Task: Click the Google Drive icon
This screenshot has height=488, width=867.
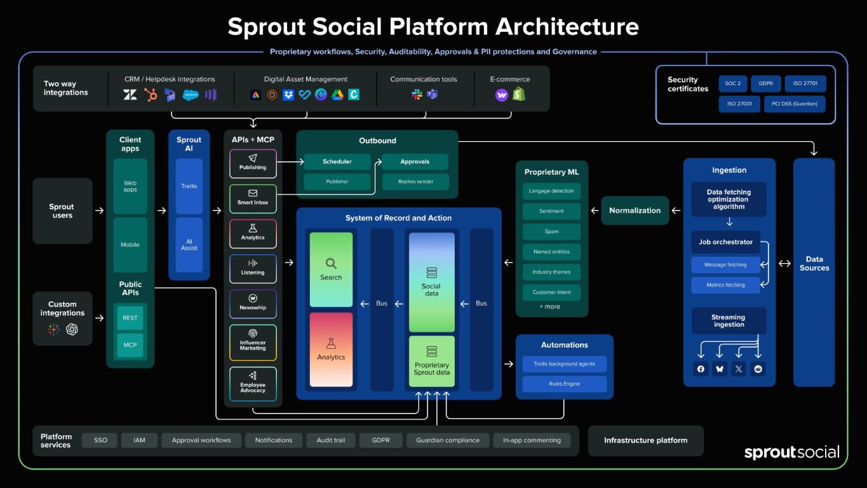Action: [x=337, y=95]
